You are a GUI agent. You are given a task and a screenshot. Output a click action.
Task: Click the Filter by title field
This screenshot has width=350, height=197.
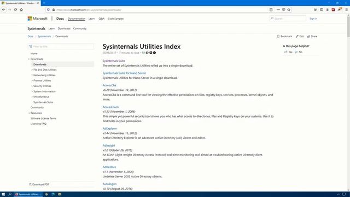[x=61, y=47]
